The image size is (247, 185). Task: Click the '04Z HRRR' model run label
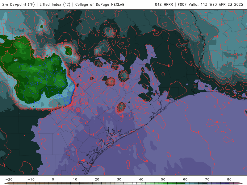[164, 4]
